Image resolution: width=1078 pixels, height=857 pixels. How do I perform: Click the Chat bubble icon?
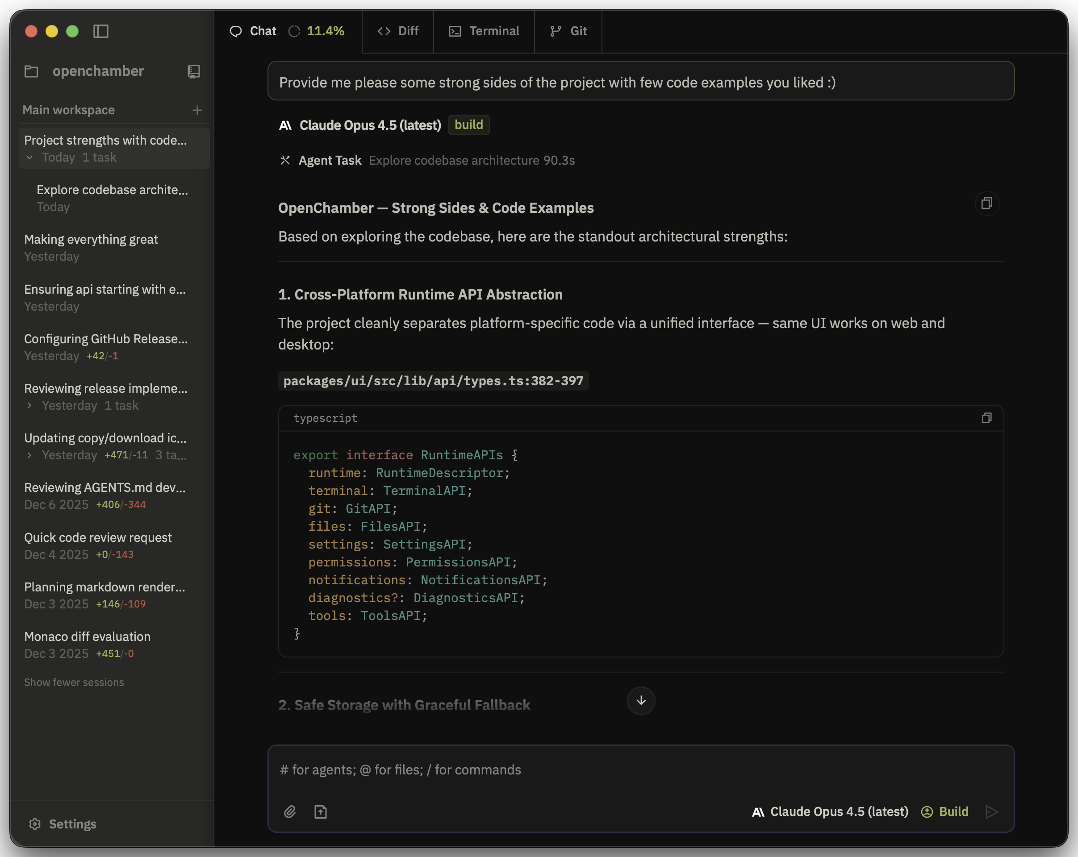[235, 32]
